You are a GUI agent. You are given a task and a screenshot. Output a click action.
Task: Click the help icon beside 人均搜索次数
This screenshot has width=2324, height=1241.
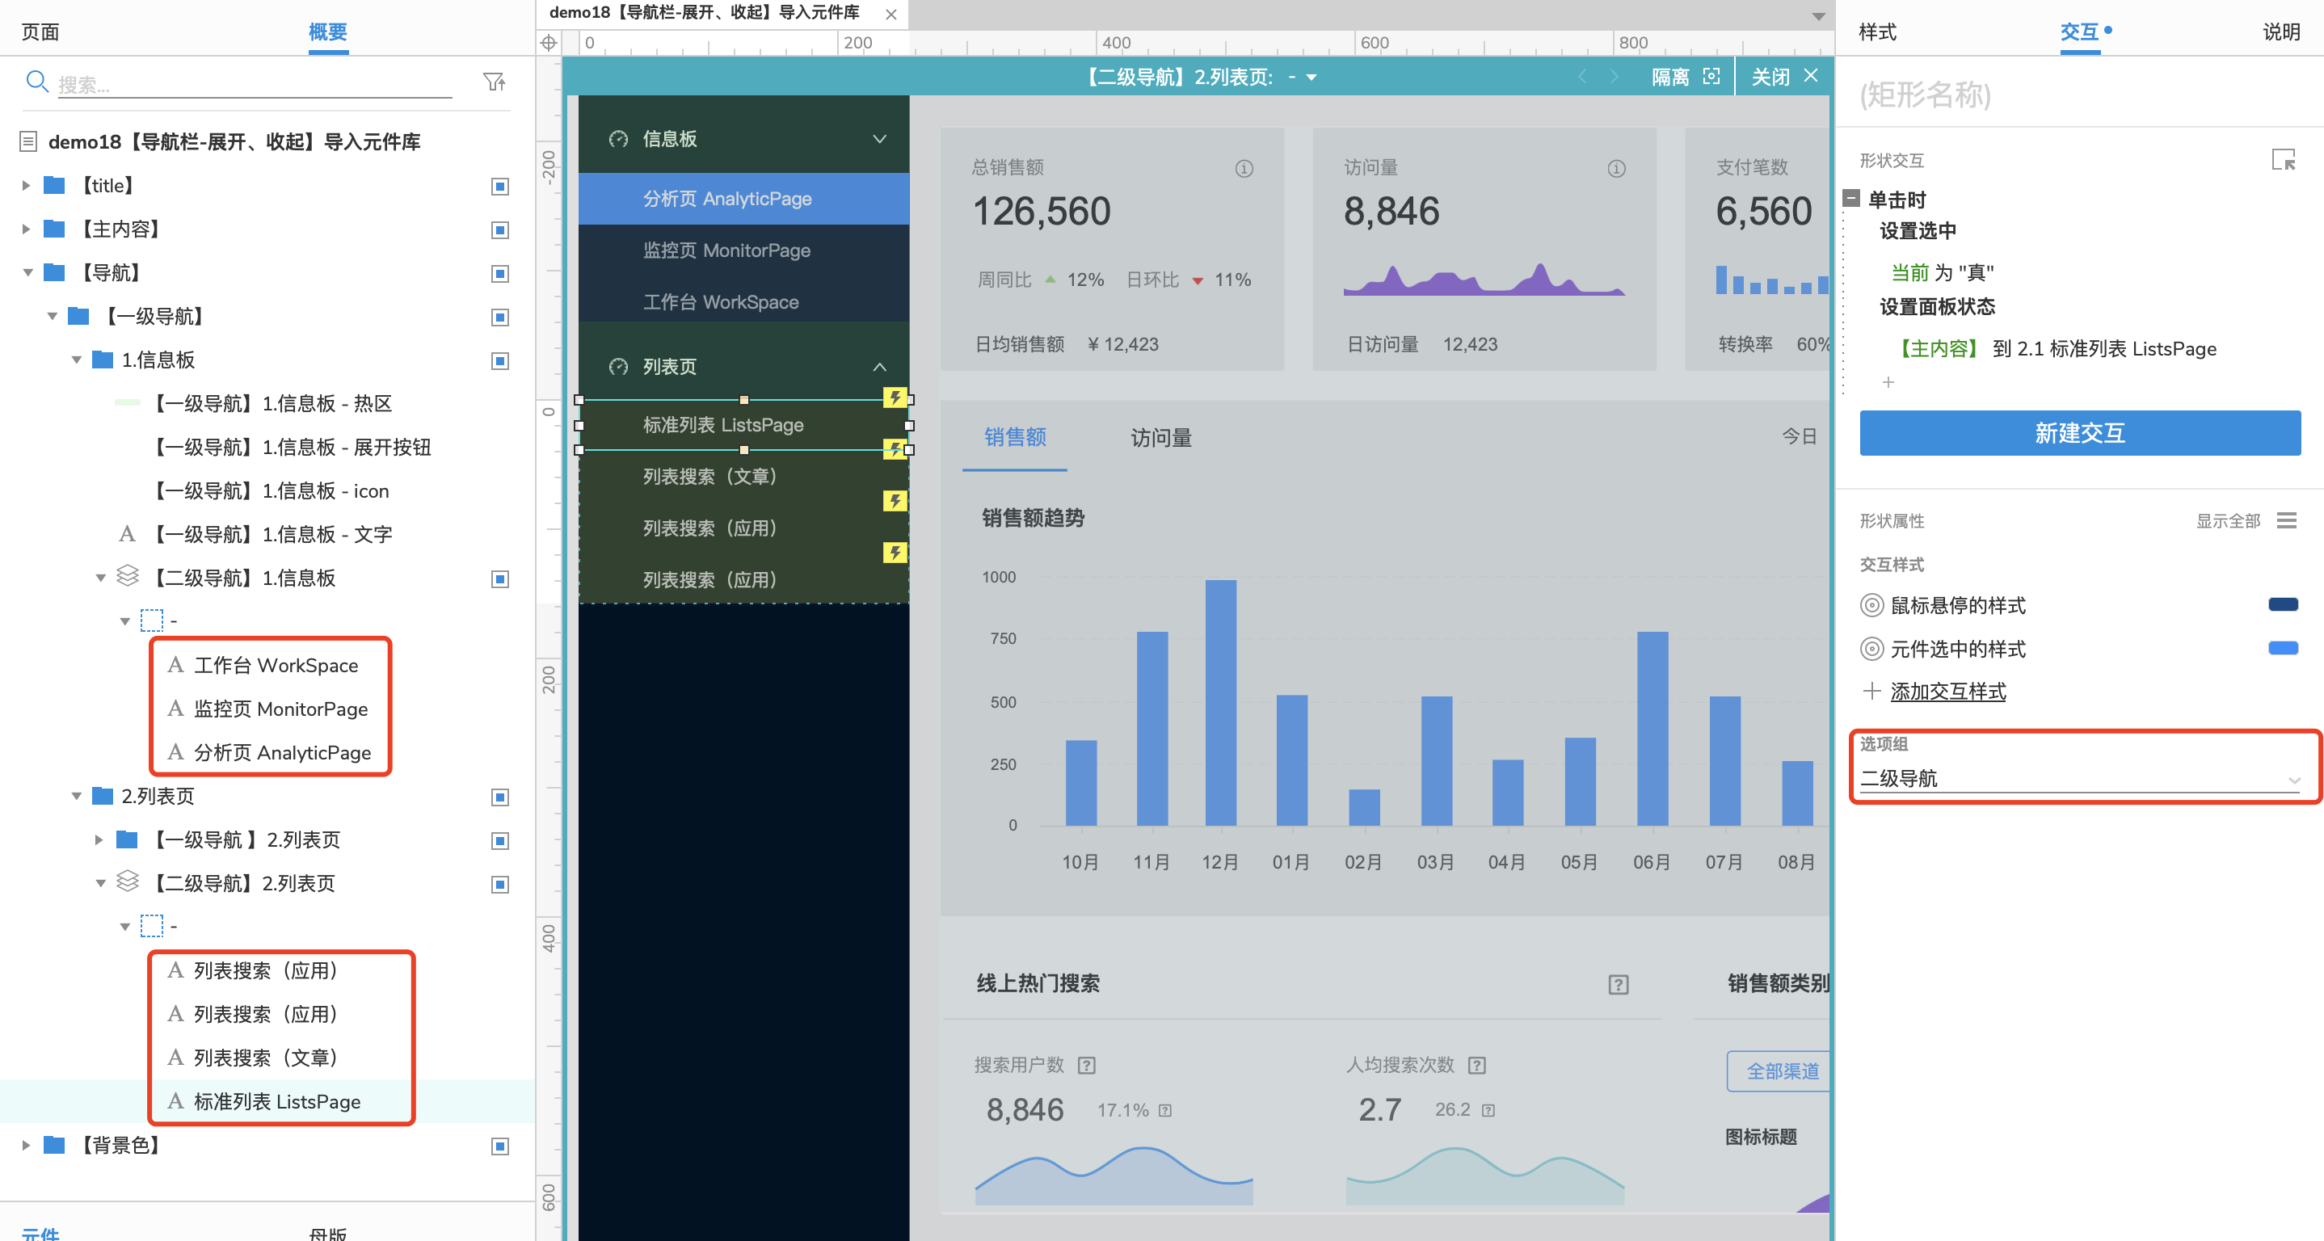click(x=1477, y=1065)
